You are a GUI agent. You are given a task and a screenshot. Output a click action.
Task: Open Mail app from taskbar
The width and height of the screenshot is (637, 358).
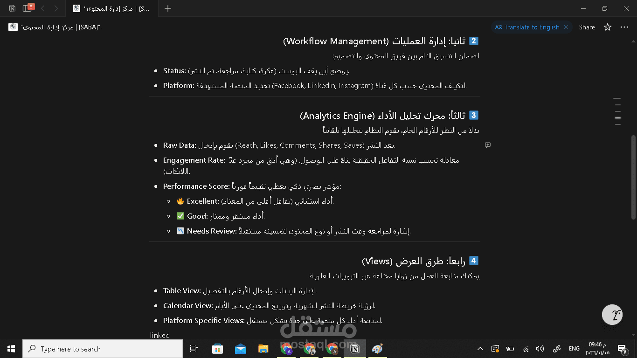(x=241, y=349)
